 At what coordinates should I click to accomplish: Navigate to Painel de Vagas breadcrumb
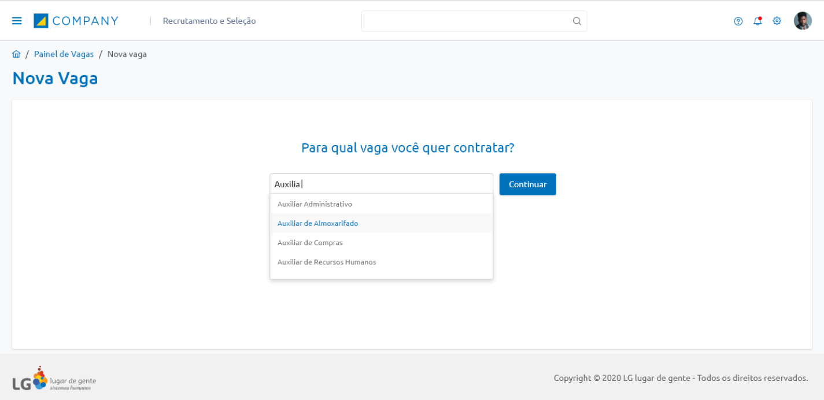point(64,54)
